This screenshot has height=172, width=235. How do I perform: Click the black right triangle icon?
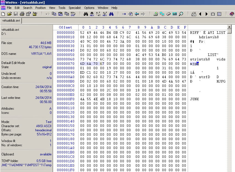pyautogui.click(x=207, y=14)
